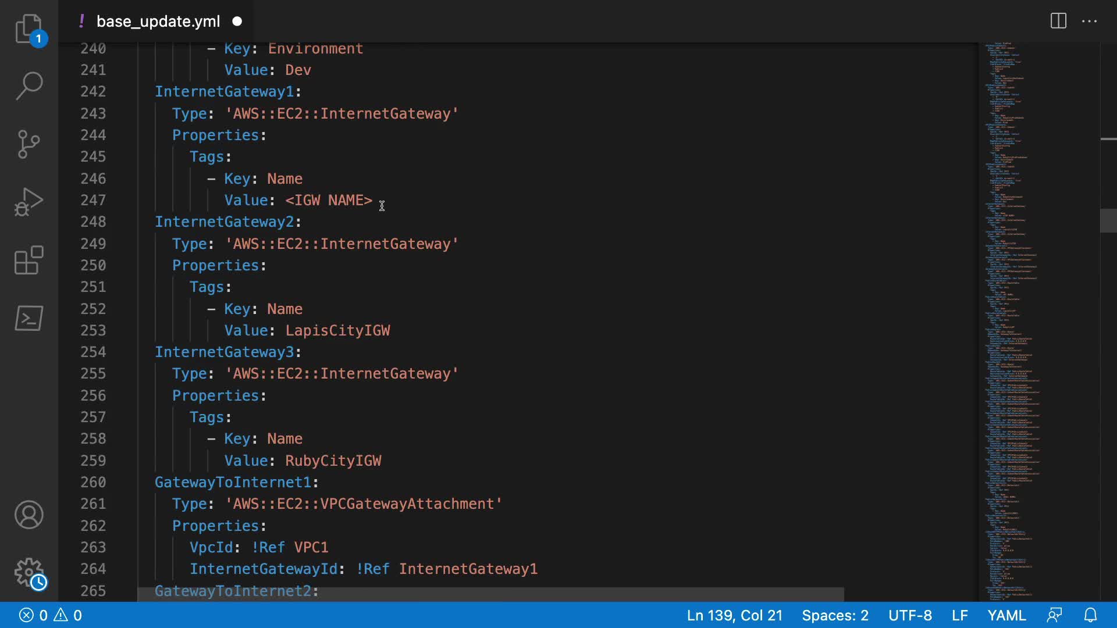
Task: Open the Spaces: 2 indentation selector
Action: click(x=835, y=615)
